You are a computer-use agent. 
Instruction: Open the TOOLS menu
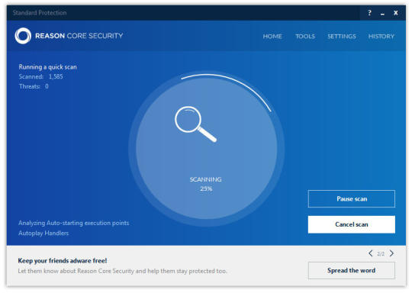(x=305, y=37)
